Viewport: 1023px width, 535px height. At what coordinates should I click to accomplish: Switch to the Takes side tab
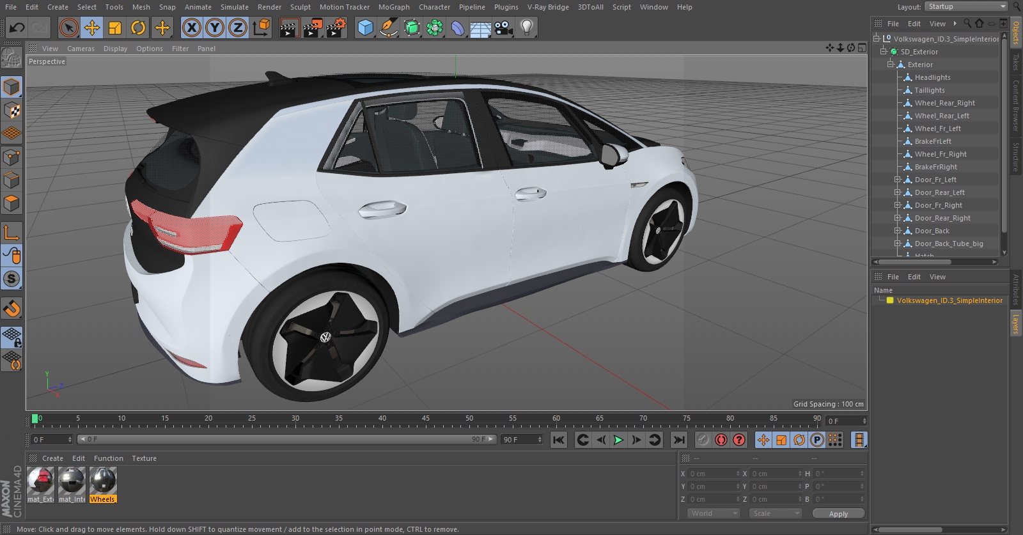[x=1015, y=62]
